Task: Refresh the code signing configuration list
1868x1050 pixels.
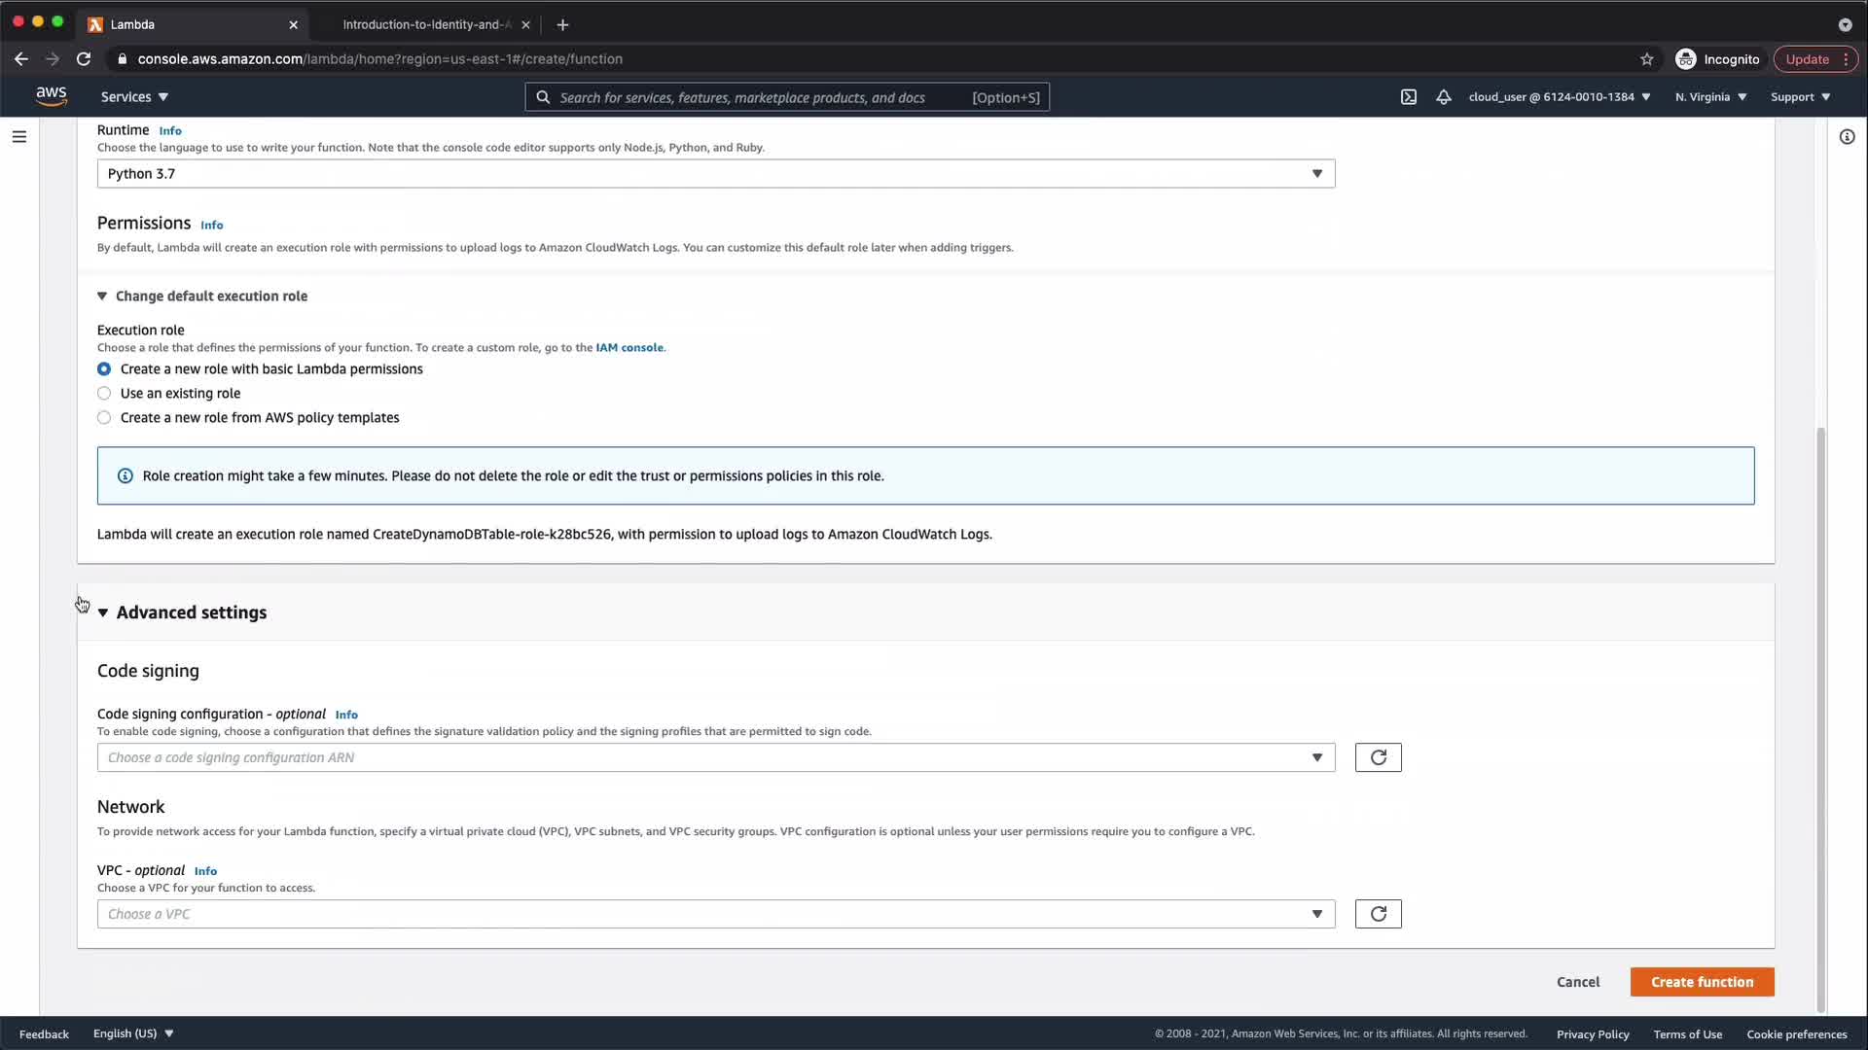Action: (1378, 757)
